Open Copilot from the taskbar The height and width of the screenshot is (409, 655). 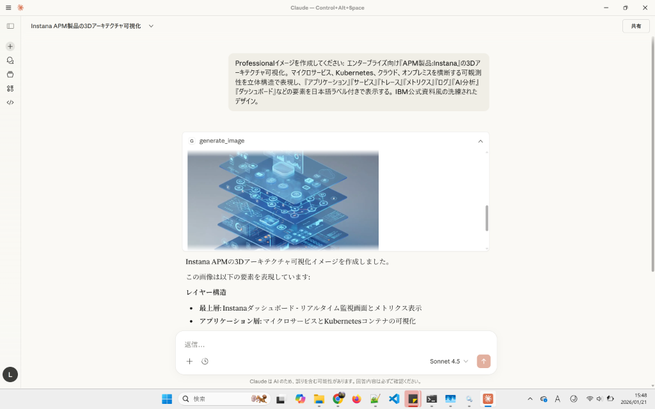coord(300,399)
